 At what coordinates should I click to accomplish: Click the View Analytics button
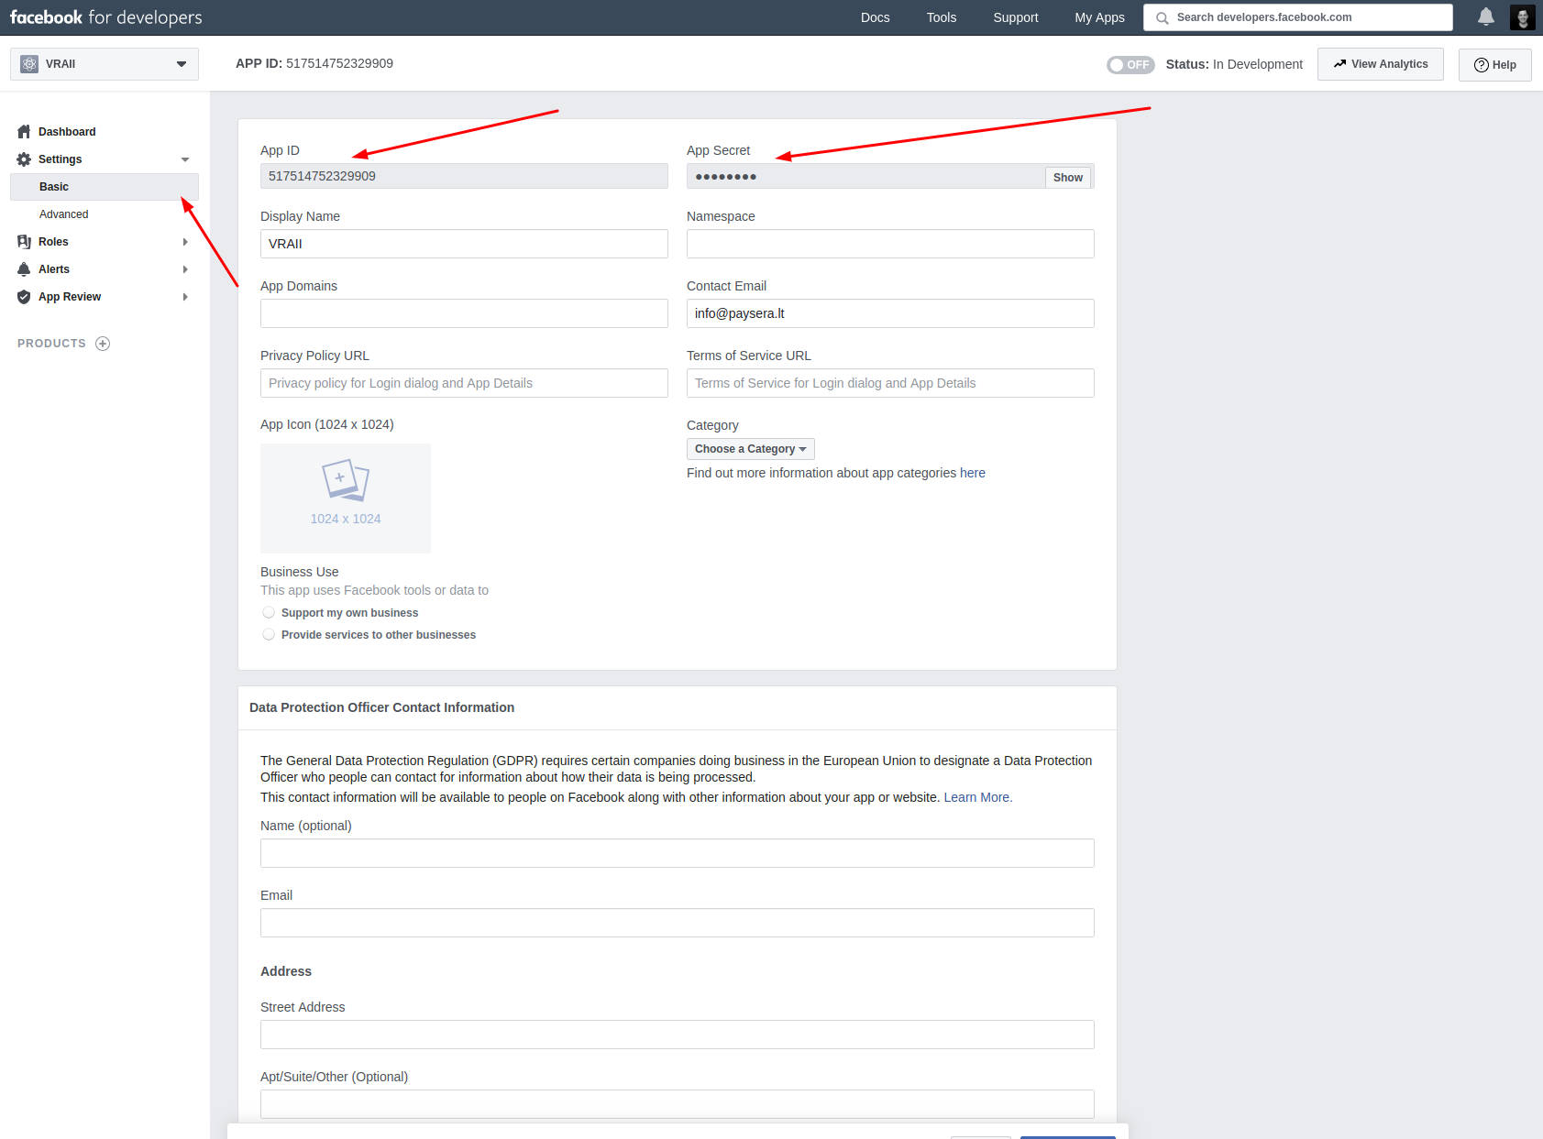[1381, 64]
